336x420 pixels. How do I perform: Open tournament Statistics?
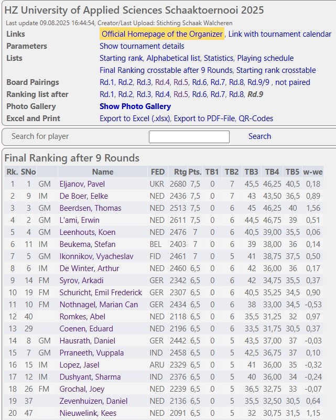pos(218,58)
